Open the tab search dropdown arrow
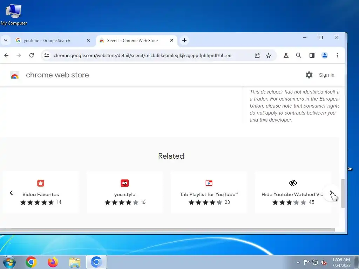This screenshot has width=359, height=269. coord(6,41)
